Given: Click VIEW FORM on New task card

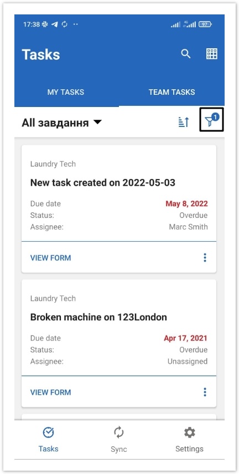Looking at the screenshot, I should 51,258.
